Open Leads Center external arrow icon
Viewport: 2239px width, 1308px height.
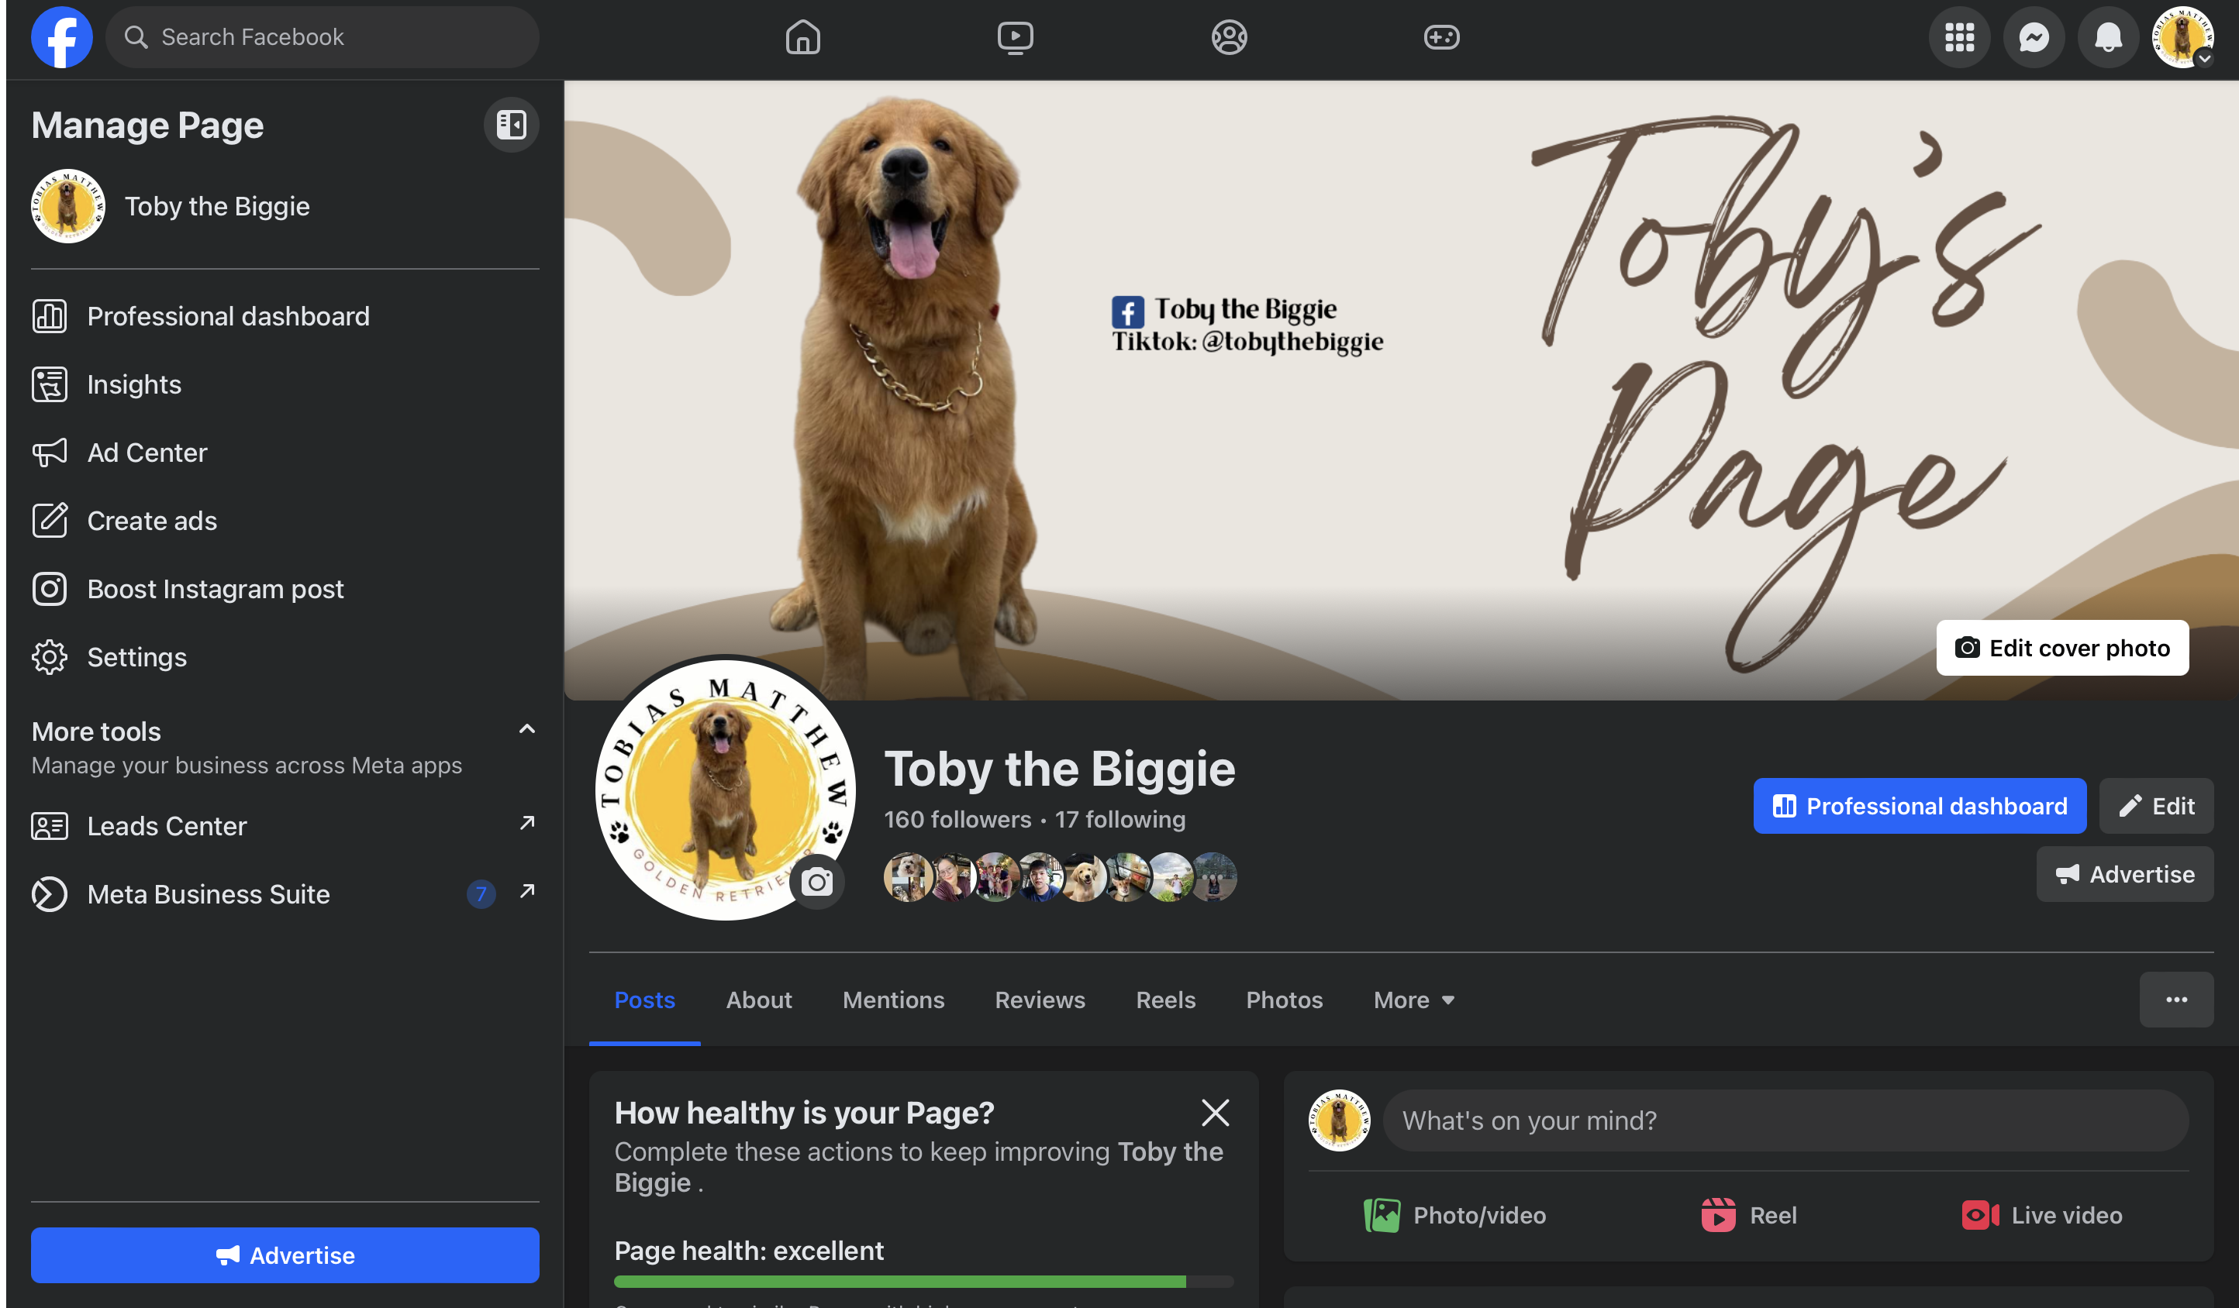pos(527,823)
